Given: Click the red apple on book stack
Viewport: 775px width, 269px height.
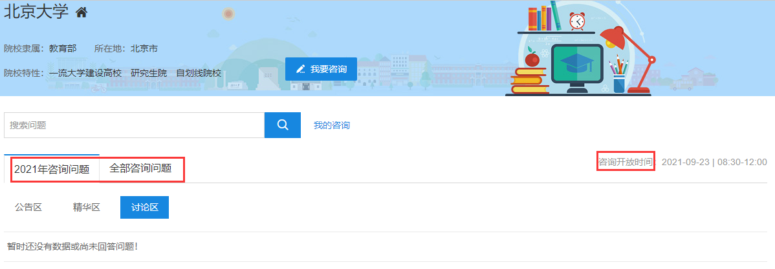Looking at the screenshot, I should [x=532, y=59].
